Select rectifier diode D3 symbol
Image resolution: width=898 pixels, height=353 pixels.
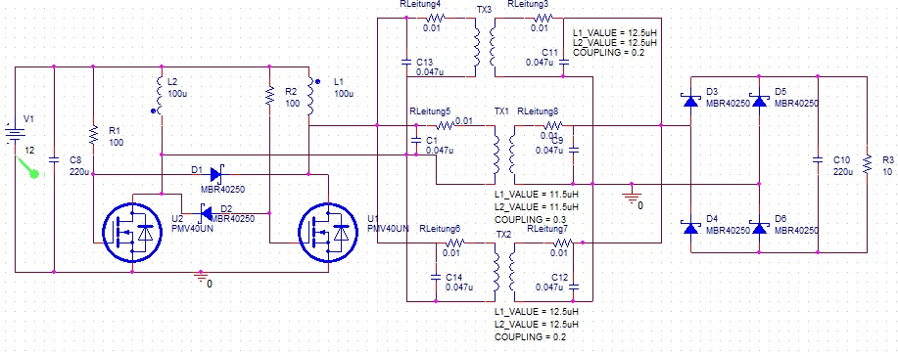point(690,102)
